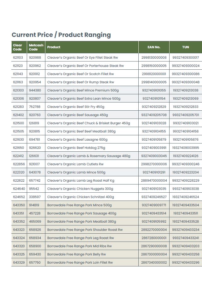Click Borrowdale Free Range Pork Loin Fillet Rw
The height and width of the screenshot is (286, 202).
(80, 263)
